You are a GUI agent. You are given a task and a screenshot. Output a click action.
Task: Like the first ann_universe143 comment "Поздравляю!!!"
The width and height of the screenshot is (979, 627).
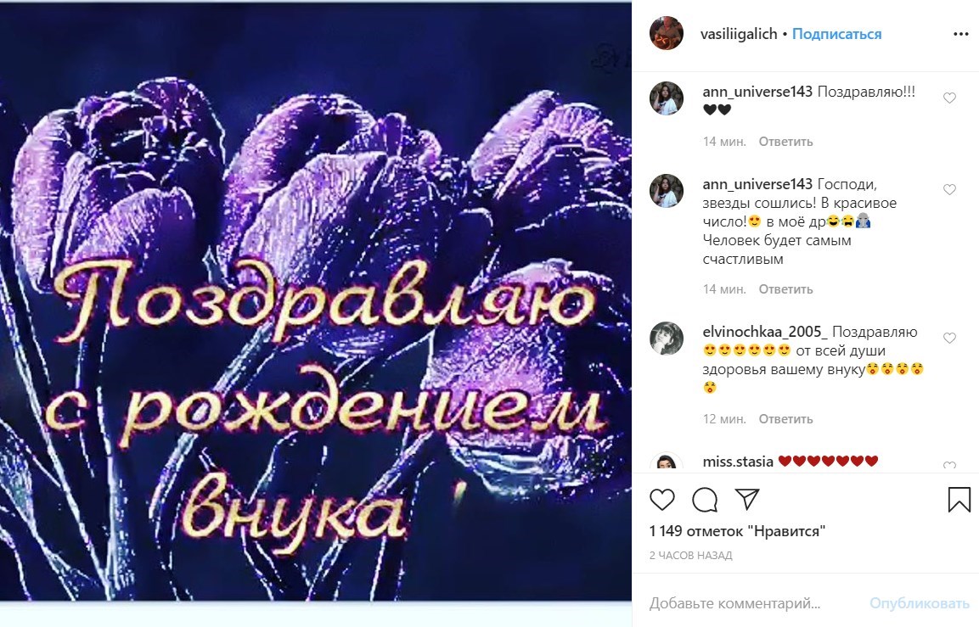point(949,98)
